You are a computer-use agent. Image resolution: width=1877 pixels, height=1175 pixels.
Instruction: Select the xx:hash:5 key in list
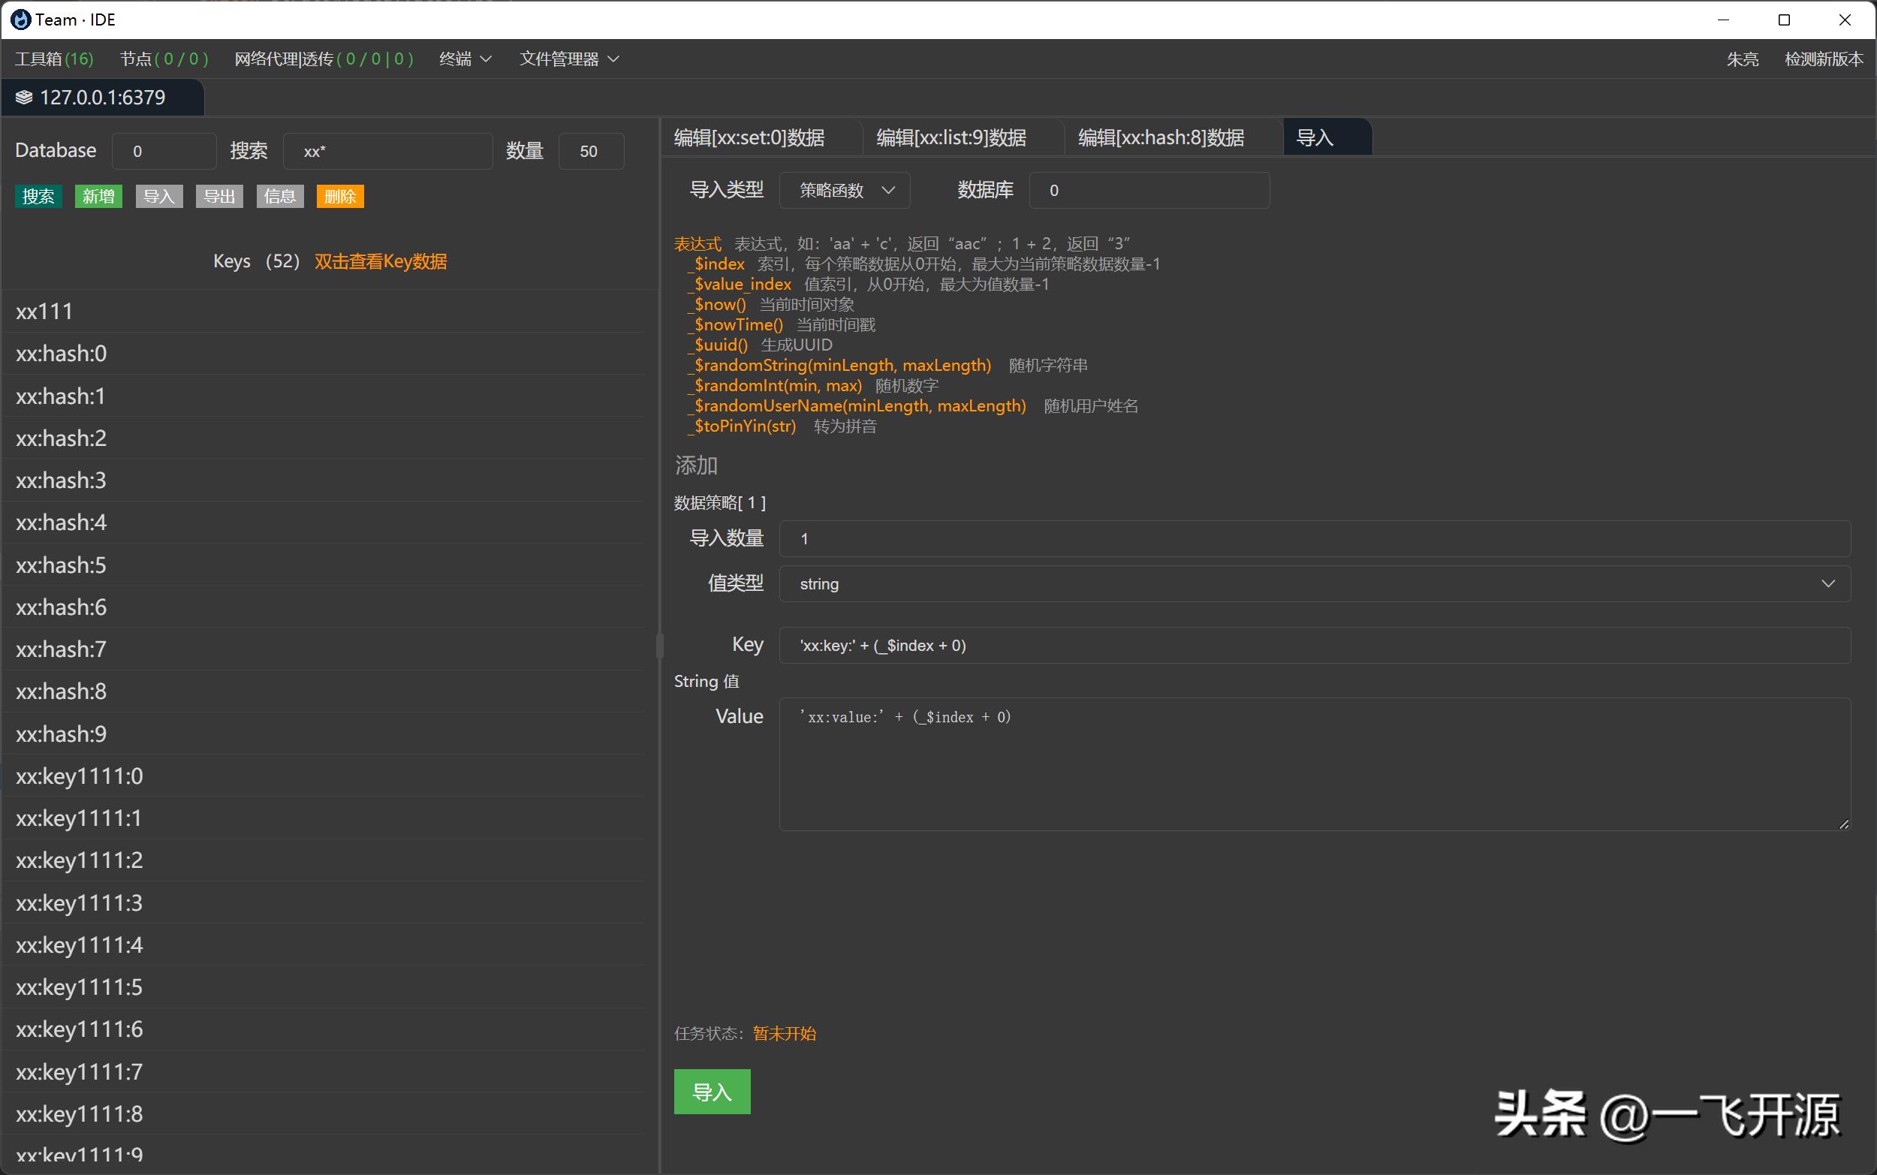coord(61,565)
